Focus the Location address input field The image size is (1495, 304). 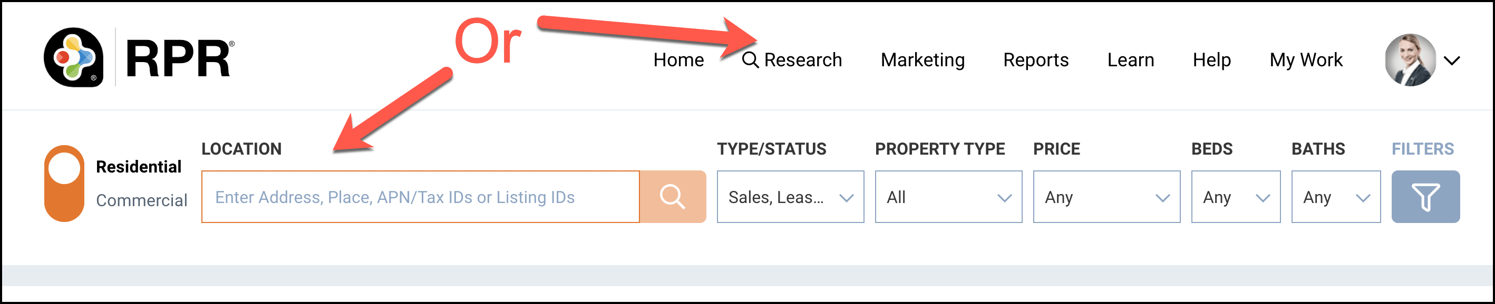point(420,197)
